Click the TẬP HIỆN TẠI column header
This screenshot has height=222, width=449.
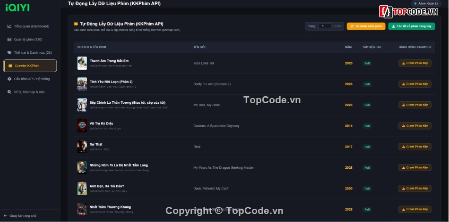point(371,47)
